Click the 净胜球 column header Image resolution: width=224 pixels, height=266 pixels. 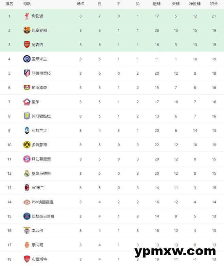tap(195, 4)
